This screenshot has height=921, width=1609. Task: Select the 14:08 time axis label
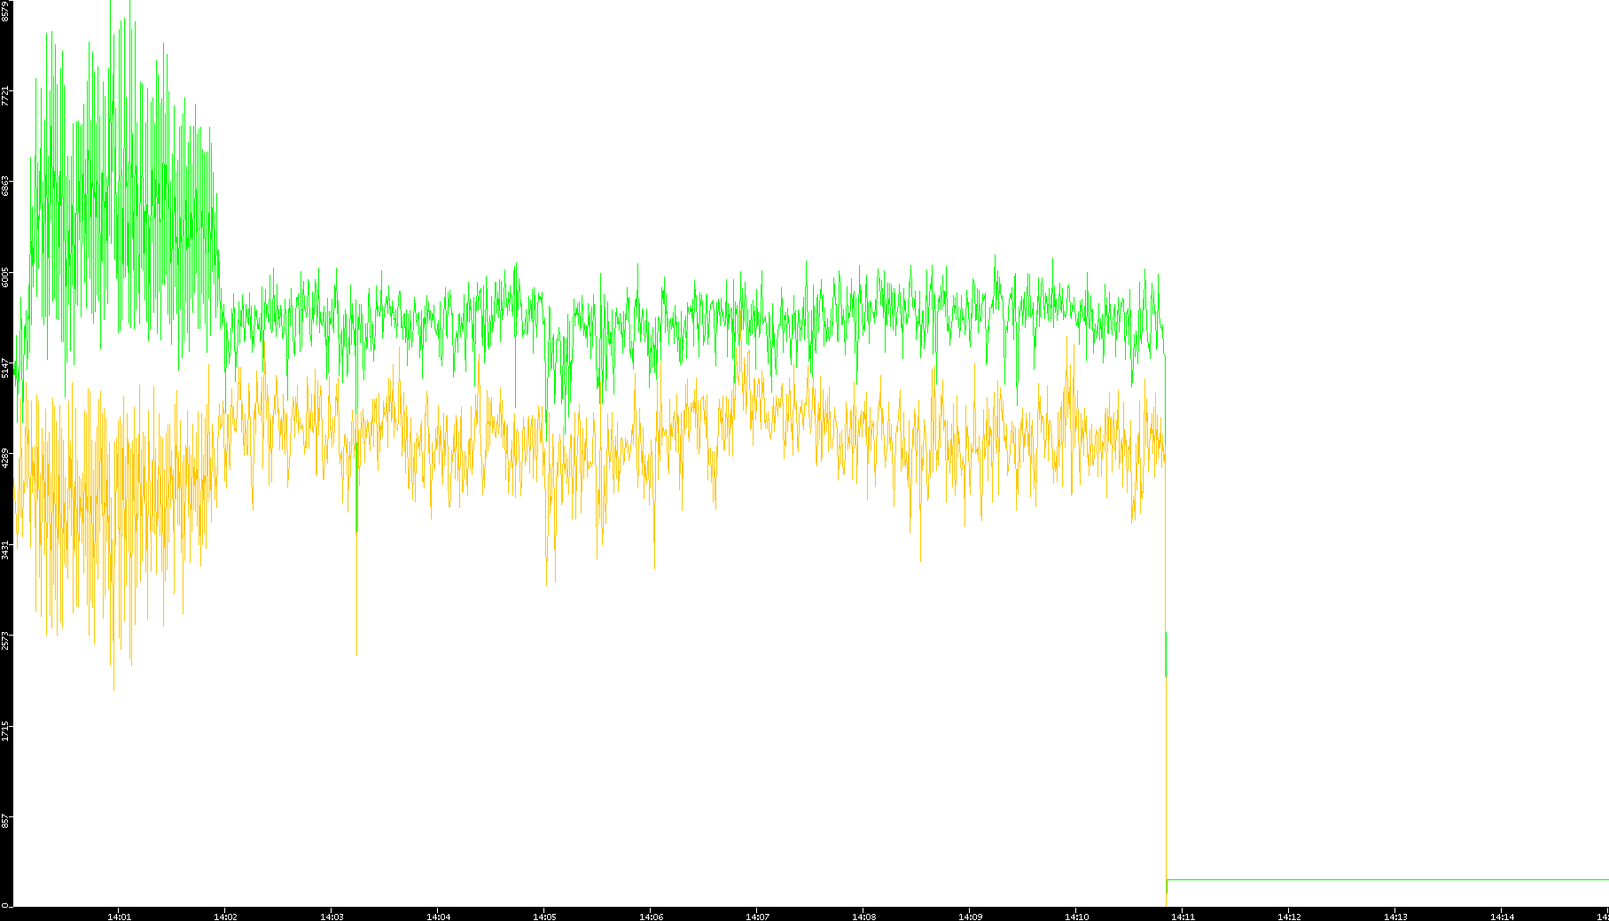863,916
